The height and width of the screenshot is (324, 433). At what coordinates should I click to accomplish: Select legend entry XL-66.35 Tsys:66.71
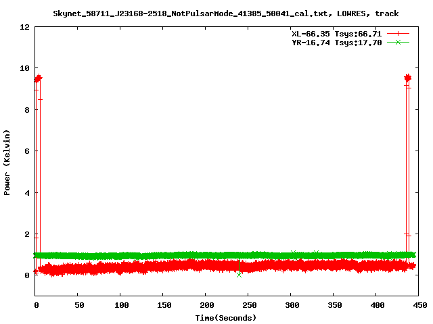(337, 34)
